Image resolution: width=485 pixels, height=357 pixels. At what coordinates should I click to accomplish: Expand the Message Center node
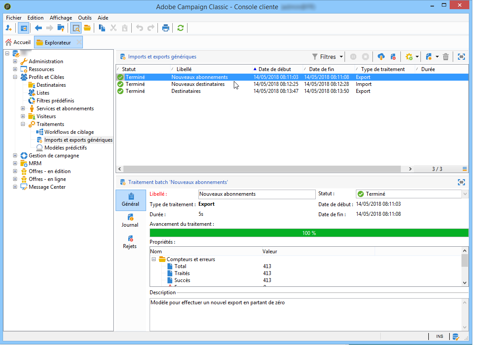tap(15, 187)
